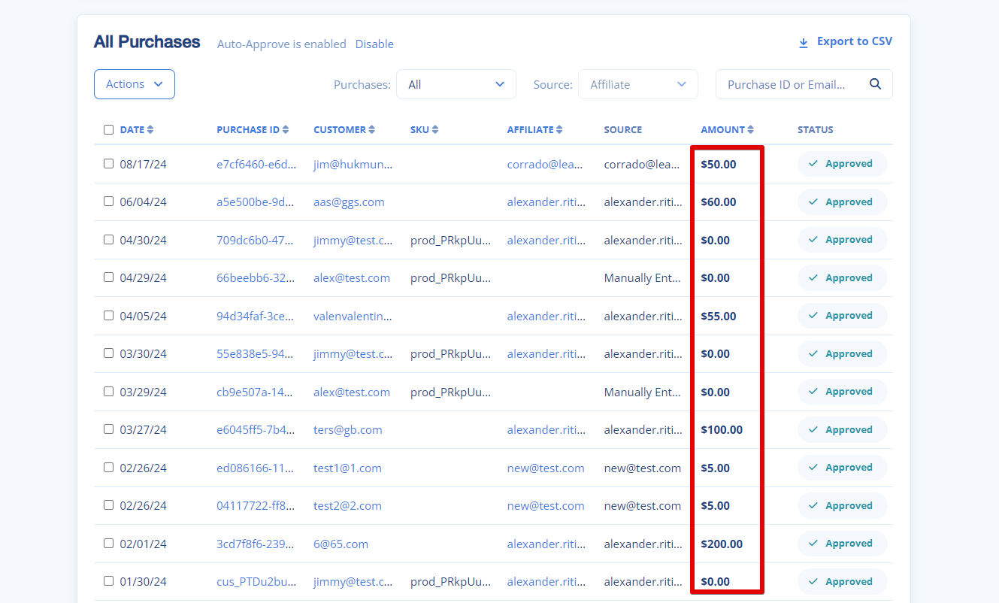Sort by Affiliate column arrows
Screen dimensions: 999x603
(559, 129)
